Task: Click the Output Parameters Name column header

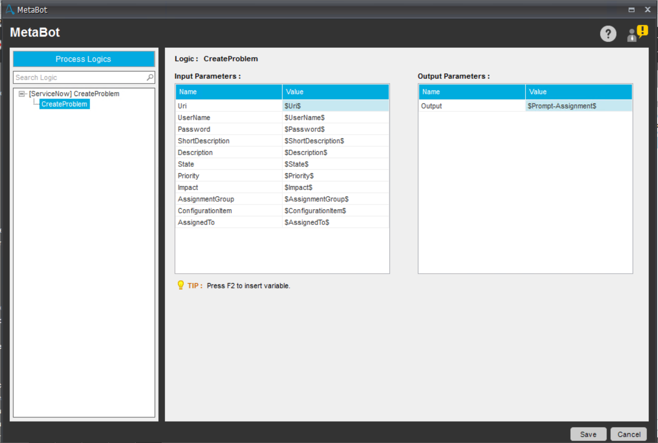Action: pyautogui.click(x=472, y=92)
